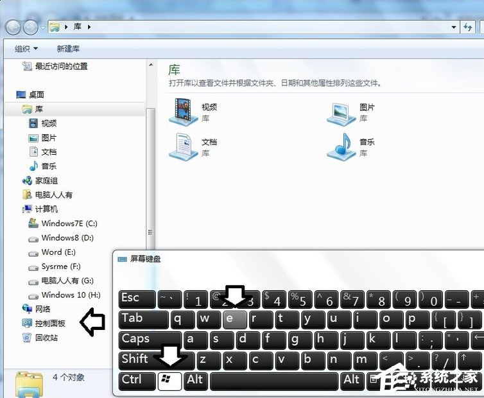Select 家庭组 in navigation pane
484x398 pixels.
tap(40, 180)
